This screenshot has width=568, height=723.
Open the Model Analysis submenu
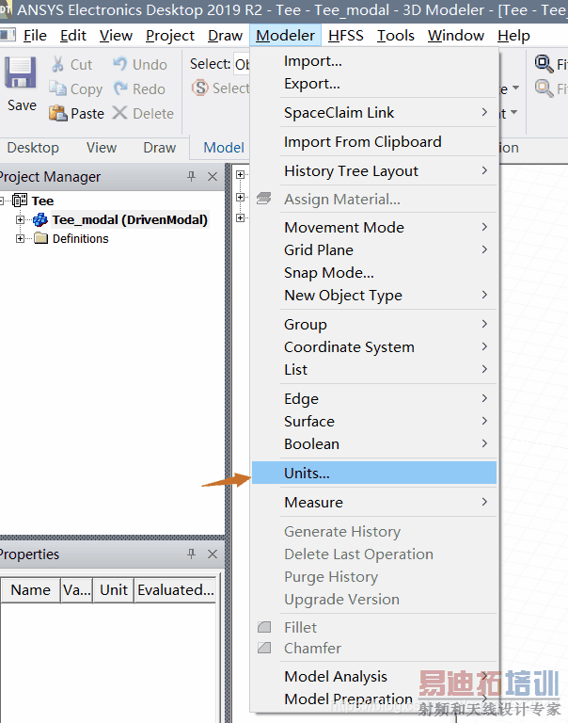374,677
